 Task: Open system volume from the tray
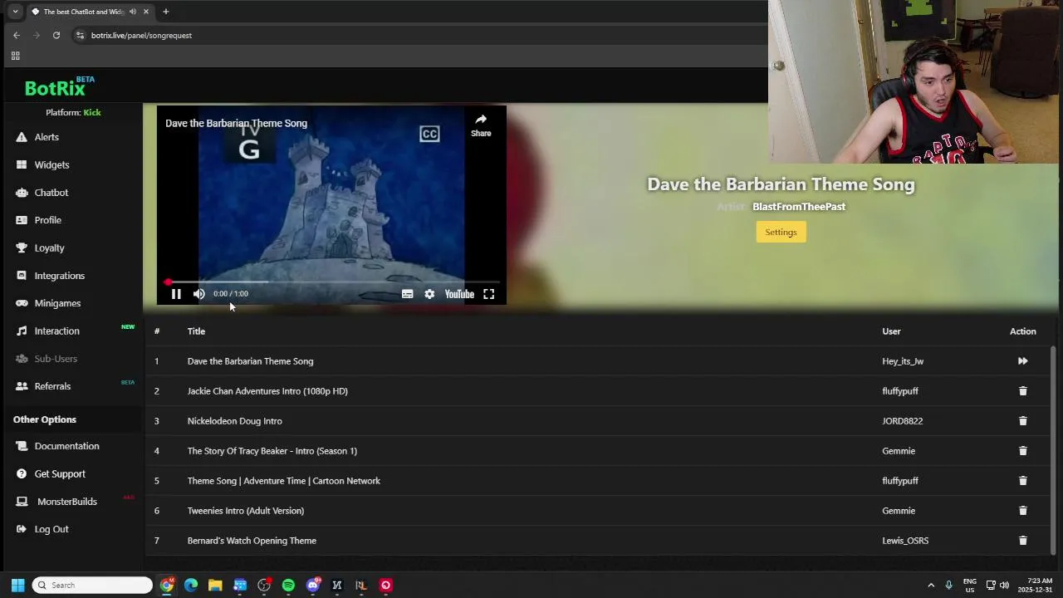point(1004,586)
